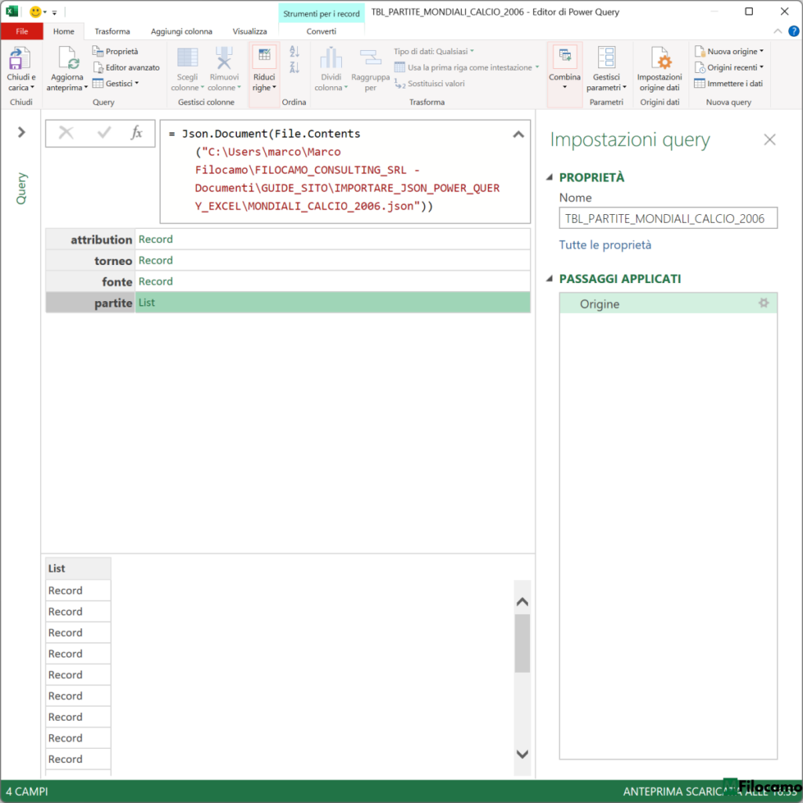Click the Chiudi e carica icon
Screen dimensions: 803x803
[20, 58]
